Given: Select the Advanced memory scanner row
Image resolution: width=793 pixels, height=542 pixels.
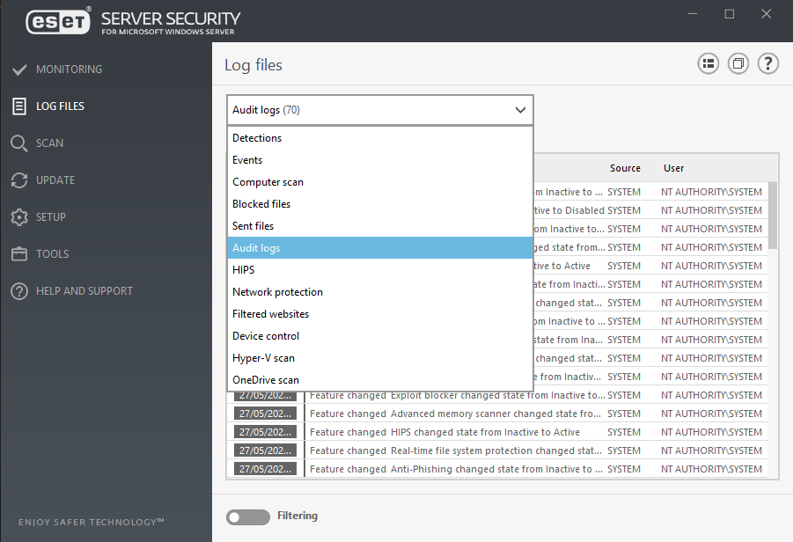Looking at the screenshot, I should coord(497,414).
